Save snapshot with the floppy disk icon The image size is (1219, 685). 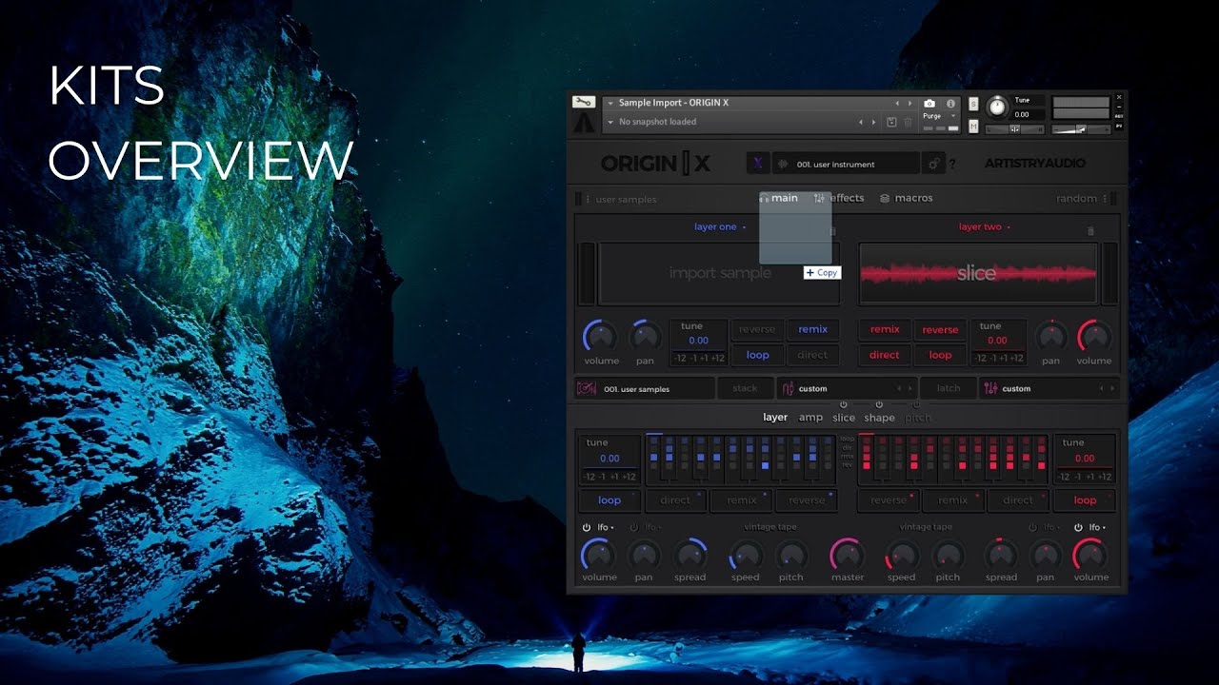point(891,122)
